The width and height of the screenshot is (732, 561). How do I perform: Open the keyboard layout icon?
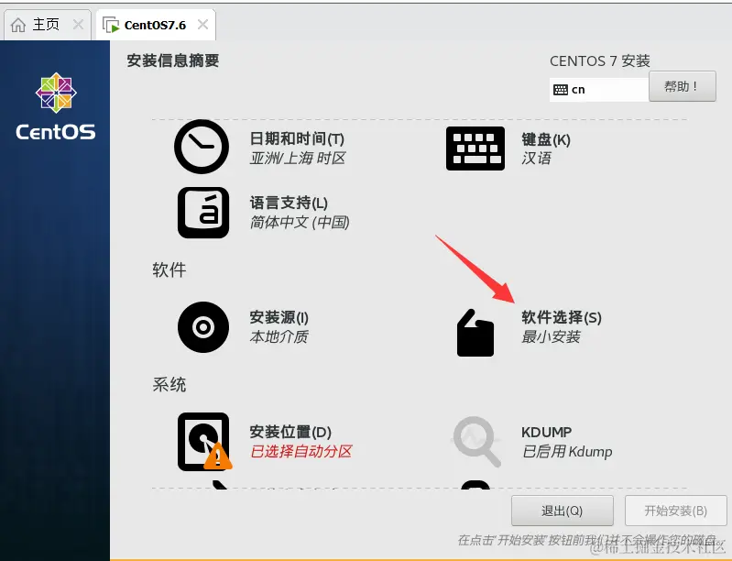475,148
